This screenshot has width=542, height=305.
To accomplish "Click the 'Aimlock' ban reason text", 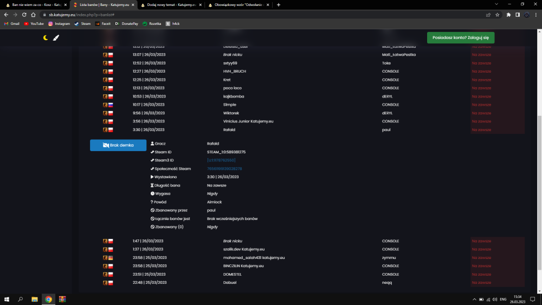I will [214, 202].
